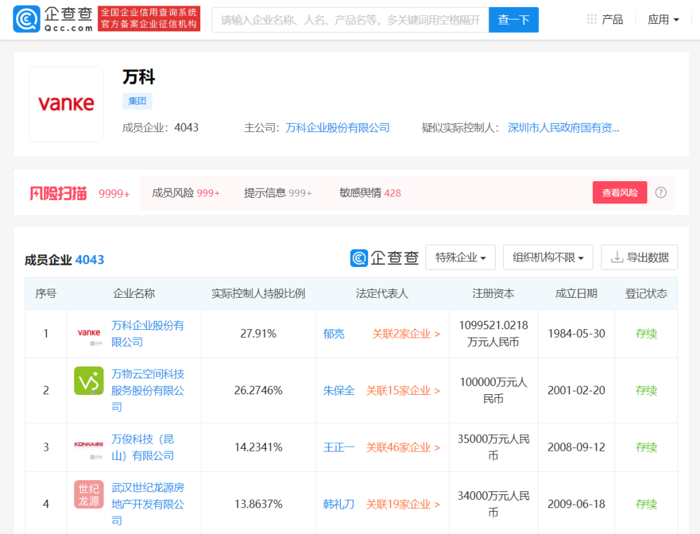Image resolution: width=700 pixels, height=534 pixels.
Task: Click the 导出数据 button
Action: [x=639, y=257]
